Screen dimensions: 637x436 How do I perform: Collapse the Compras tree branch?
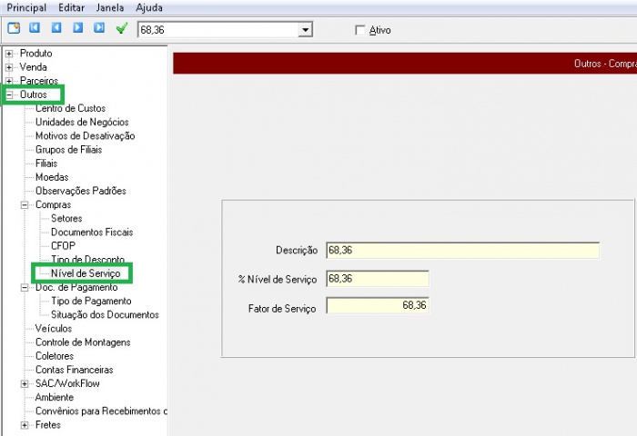click(25, 205)
